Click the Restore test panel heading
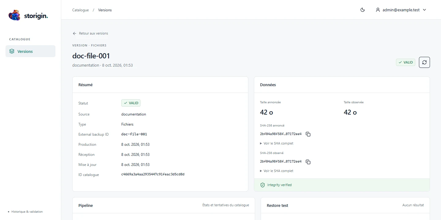 click(277, 206)
